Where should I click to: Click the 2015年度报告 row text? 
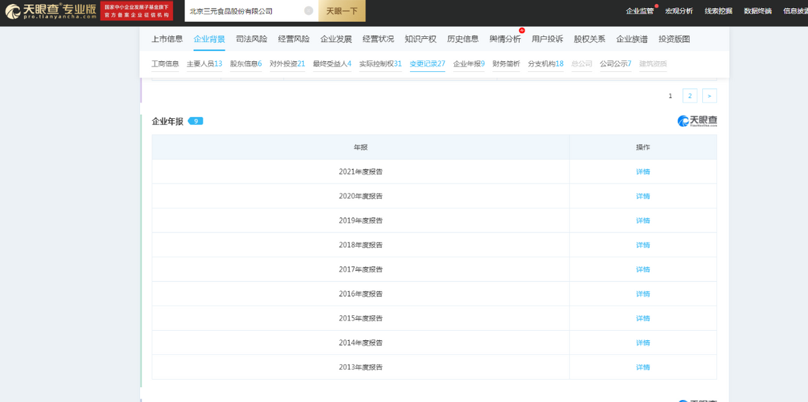(x=361, y=318)
